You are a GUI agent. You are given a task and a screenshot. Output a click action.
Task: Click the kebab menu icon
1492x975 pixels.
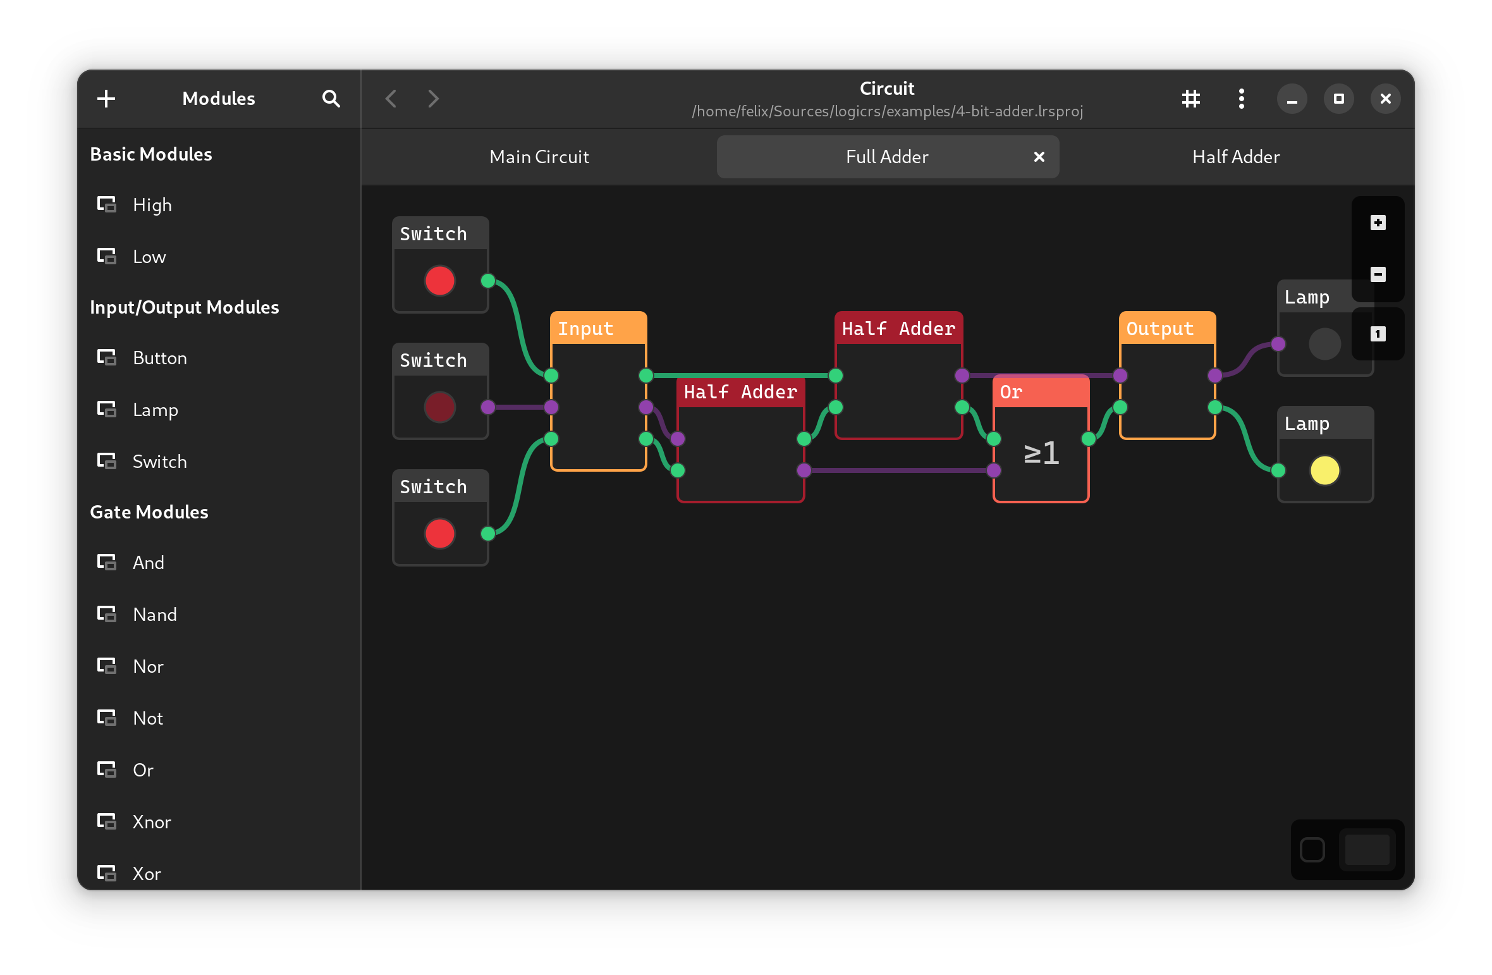tap(1241, 98)
